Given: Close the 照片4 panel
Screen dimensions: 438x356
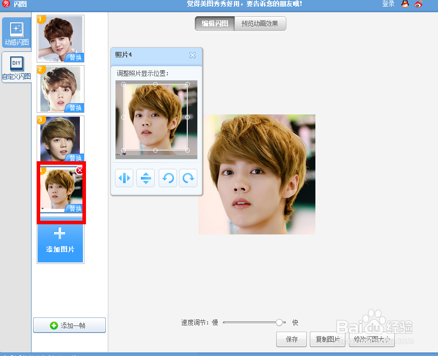Looking at the screenshot, I should click(192, 55).
